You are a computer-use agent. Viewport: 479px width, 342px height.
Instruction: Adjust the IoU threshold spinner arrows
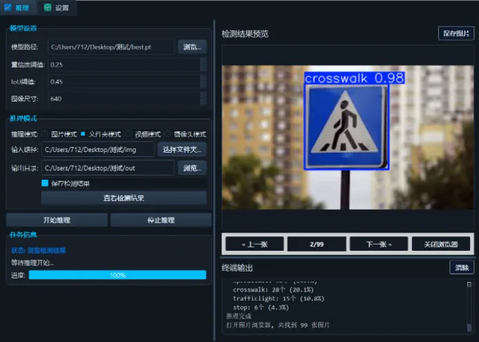(x=203, y=82)
